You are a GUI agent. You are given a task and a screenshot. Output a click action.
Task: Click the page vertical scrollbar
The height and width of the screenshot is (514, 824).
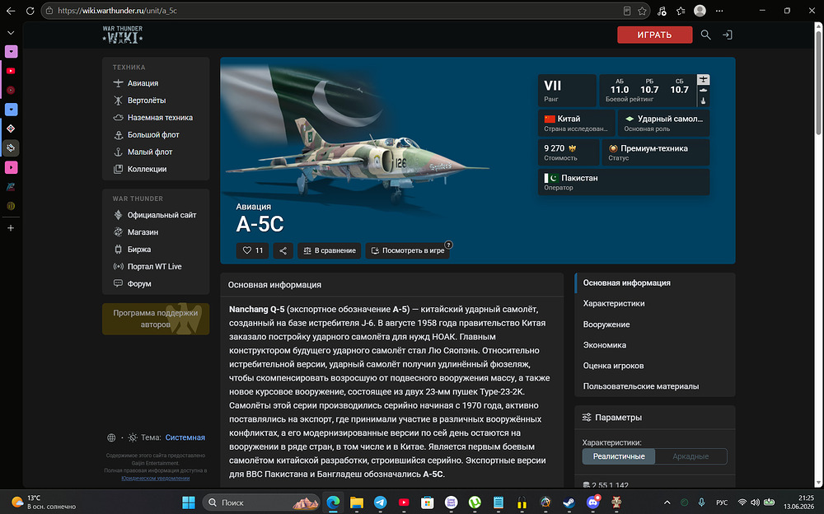(818, 82)
